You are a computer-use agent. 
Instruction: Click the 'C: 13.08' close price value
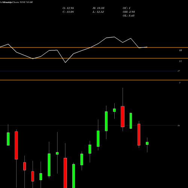[x=68, y=12]
